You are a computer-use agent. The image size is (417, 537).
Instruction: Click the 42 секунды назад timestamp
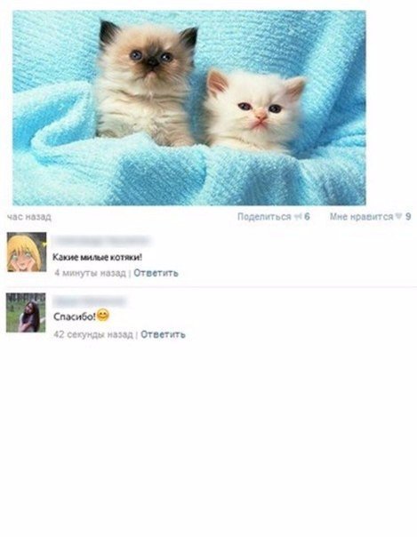pyautogui.click(x=93, y=334)
